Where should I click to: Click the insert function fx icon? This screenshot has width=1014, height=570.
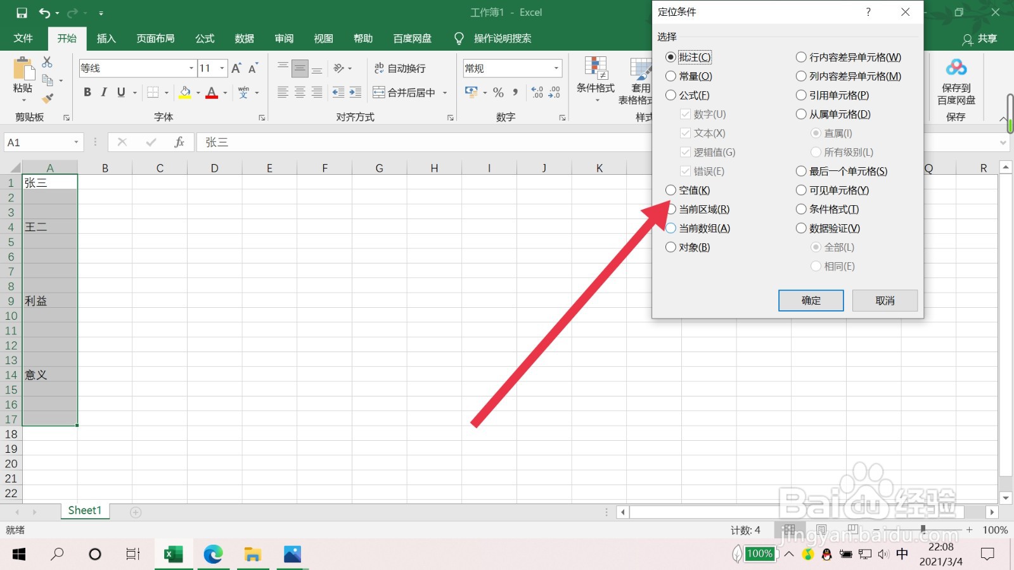pyautogui.click(x=179, y=142)
